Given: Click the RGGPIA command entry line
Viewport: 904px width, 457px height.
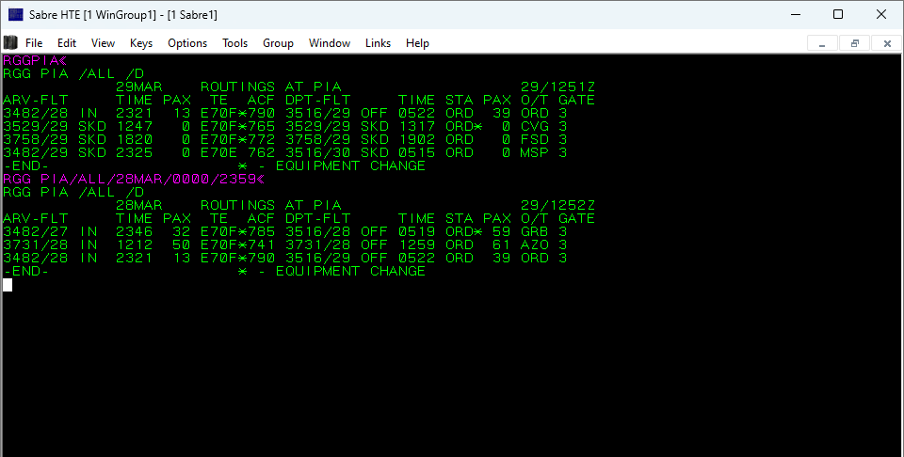Looking at the screenshot, I should [x=34, y=60].
